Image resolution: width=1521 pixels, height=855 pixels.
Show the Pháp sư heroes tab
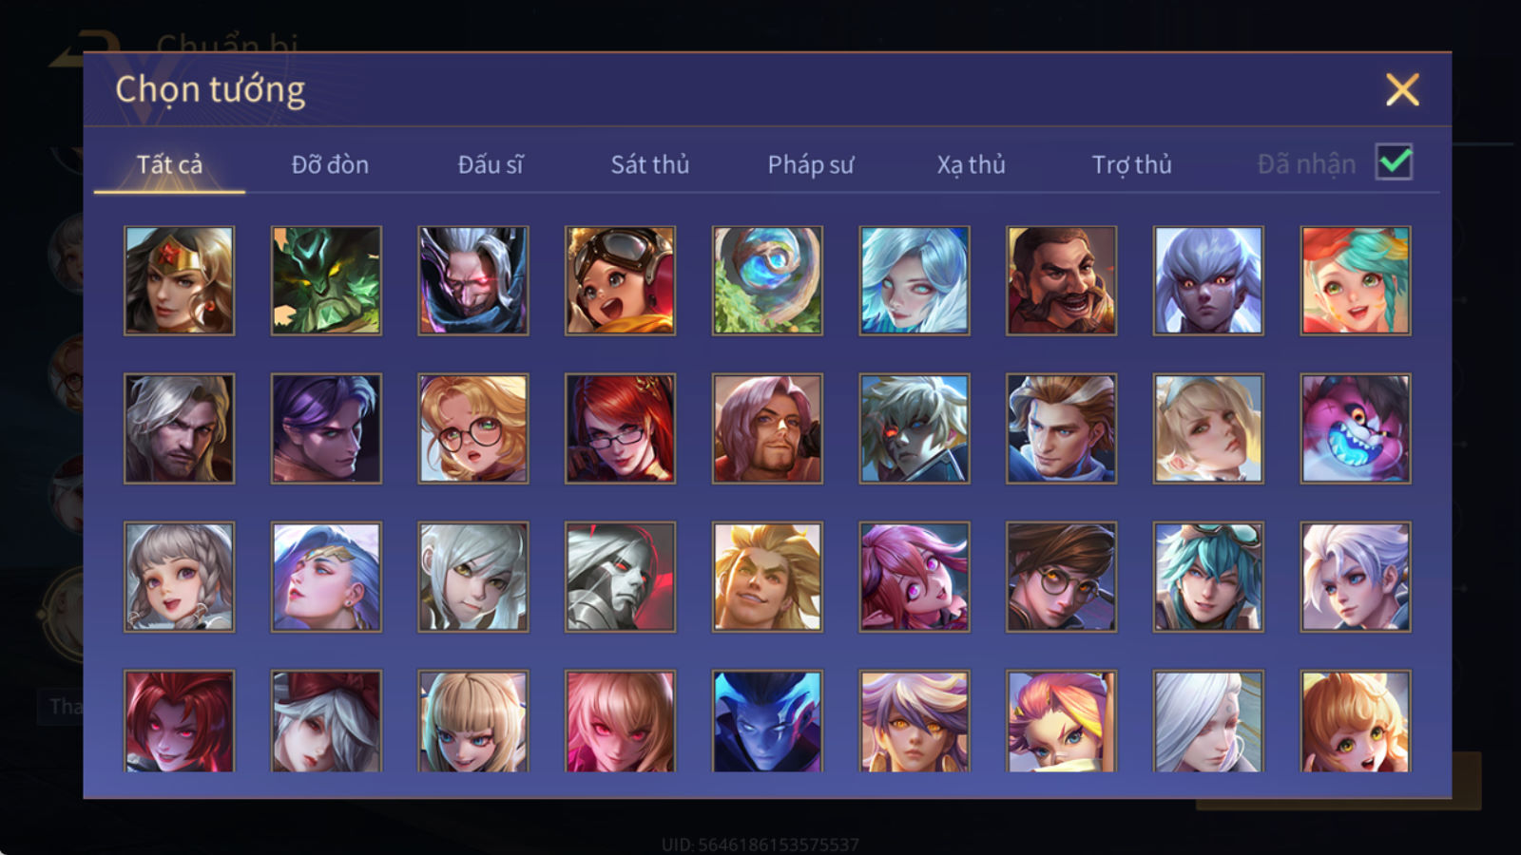tap(811, 164)
